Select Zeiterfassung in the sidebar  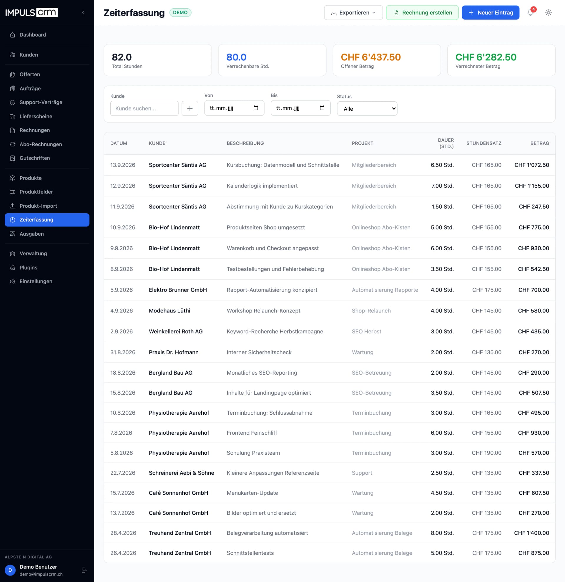click(47, 220)
